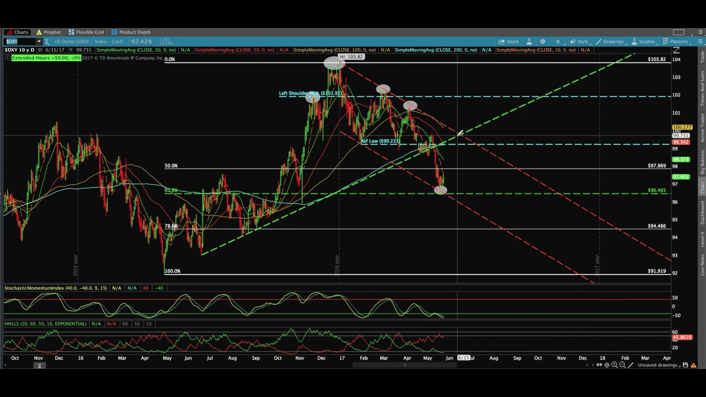The width and height of the screenshot is (706, 397).
Task: Select the trendline drawing tool icon
Action: (x=630, y=365)
